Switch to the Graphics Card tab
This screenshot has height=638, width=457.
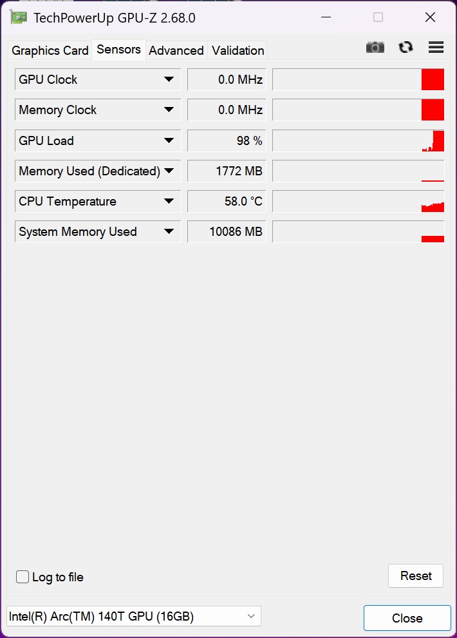[x=50, y=50]
